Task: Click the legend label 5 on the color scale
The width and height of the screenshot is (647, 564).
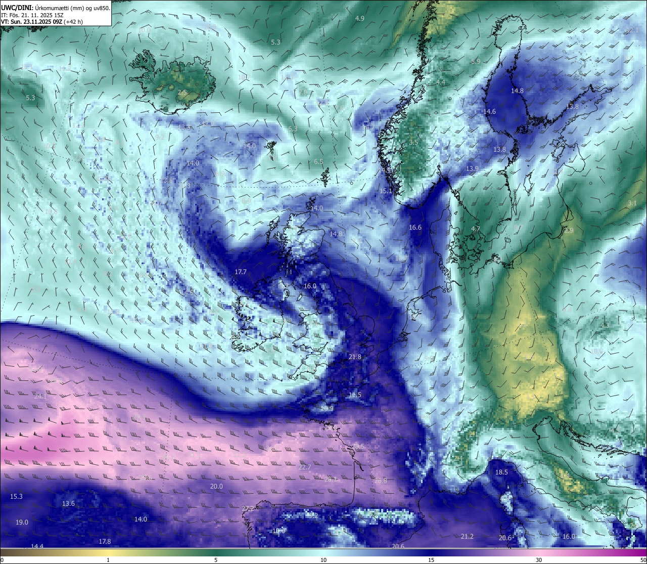Action: click(216, 560)
